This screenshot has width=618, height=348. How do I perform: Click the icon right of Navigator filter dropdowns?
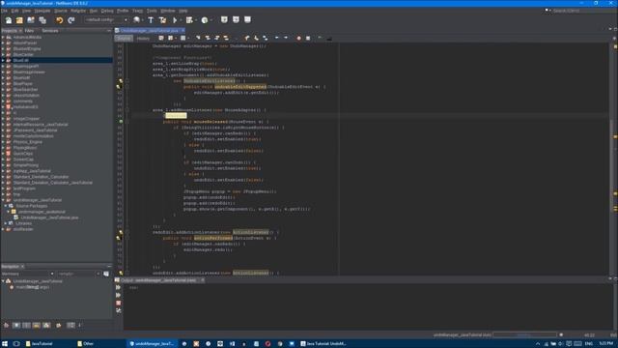tap(106, 274)
